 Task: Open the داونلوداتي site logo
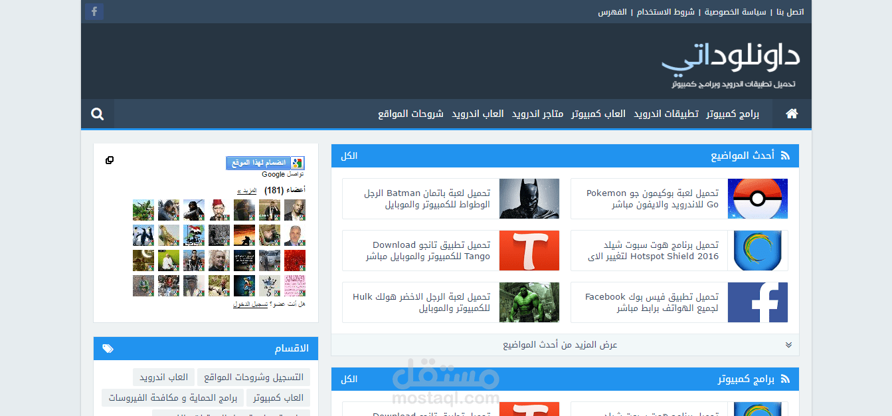tap(731, 66)
